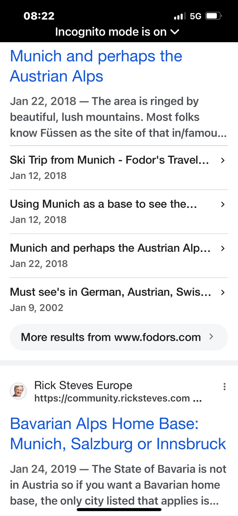Tap the battery status icon
The height and width of the screenshot is (516, 238).
pyautogui.click(x=213, y=16)
